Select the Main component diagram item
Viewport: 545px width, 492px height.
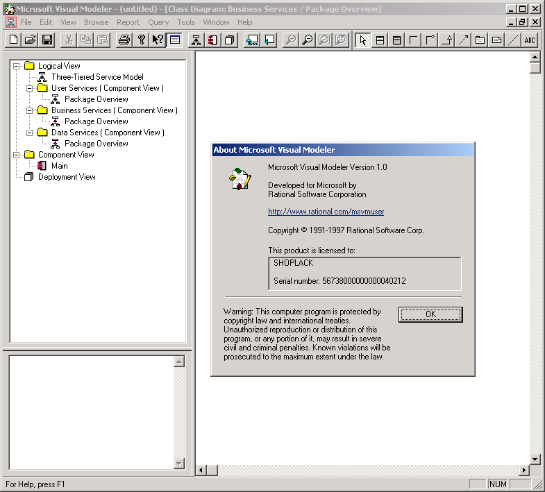pos(60,166)
